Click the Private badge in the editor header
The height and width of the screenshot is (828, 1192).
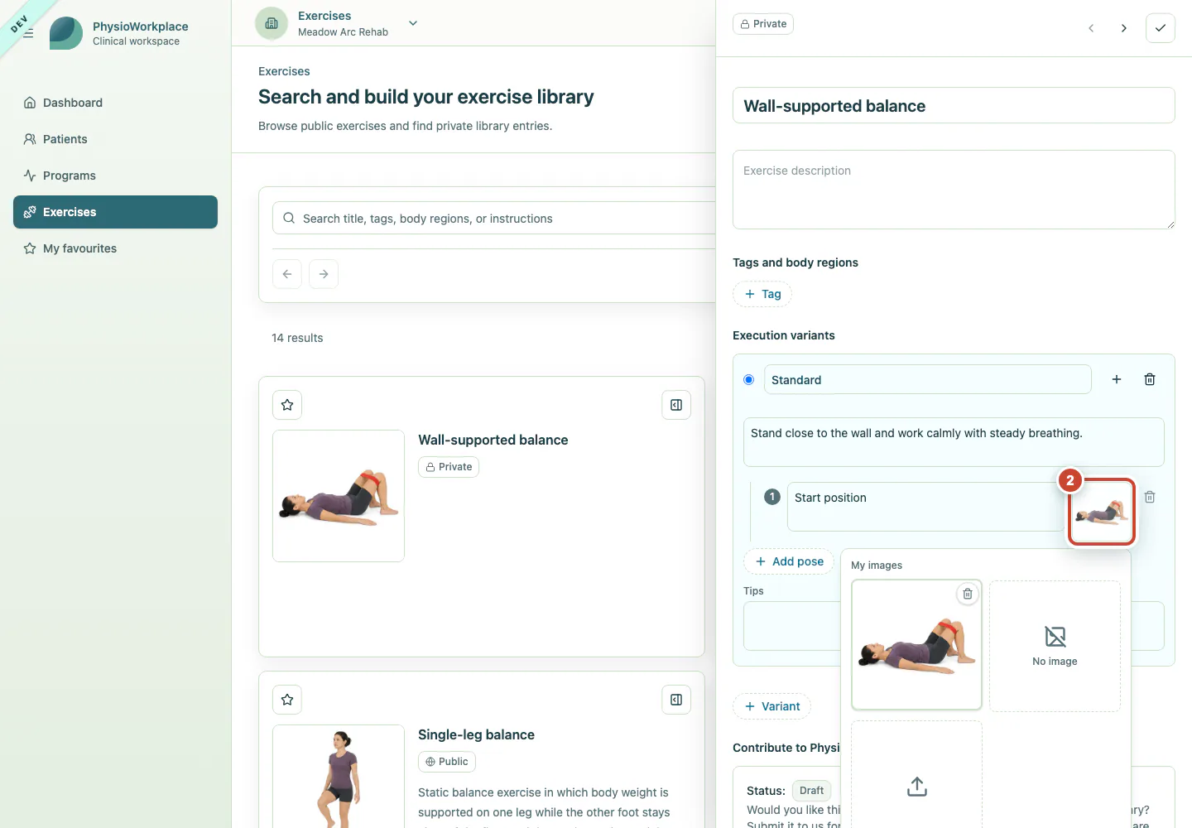pos(763,24)
